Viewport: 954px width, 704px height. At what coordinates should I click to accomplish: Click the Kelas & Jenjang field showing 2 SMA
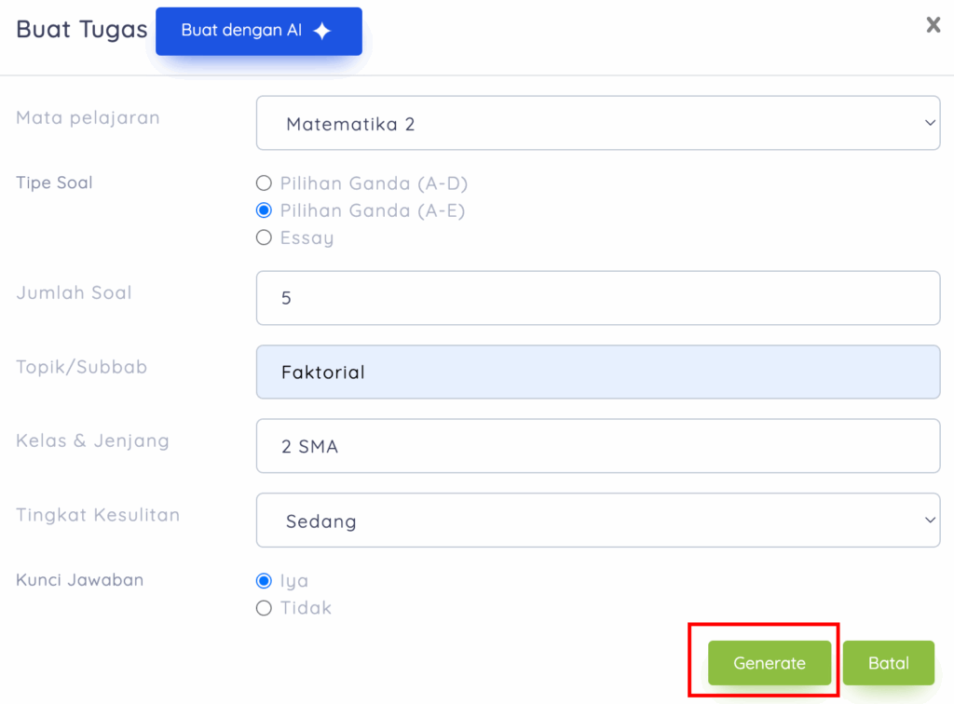click(598, 445)
